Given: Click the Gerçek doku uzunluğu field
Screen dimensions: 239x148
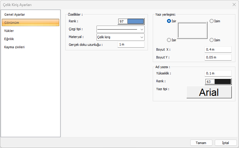Looking at the screenshot, I should 131,45.
